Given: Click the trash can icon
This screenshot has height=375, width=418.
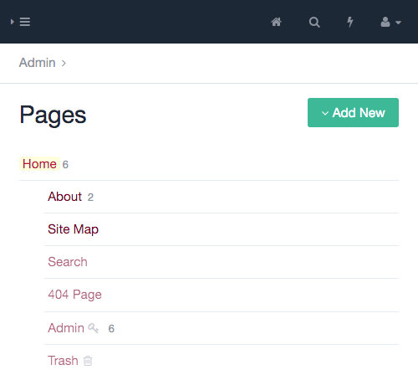Looking at the screenshot, I should pyautogui.click(x=88, y=361).
